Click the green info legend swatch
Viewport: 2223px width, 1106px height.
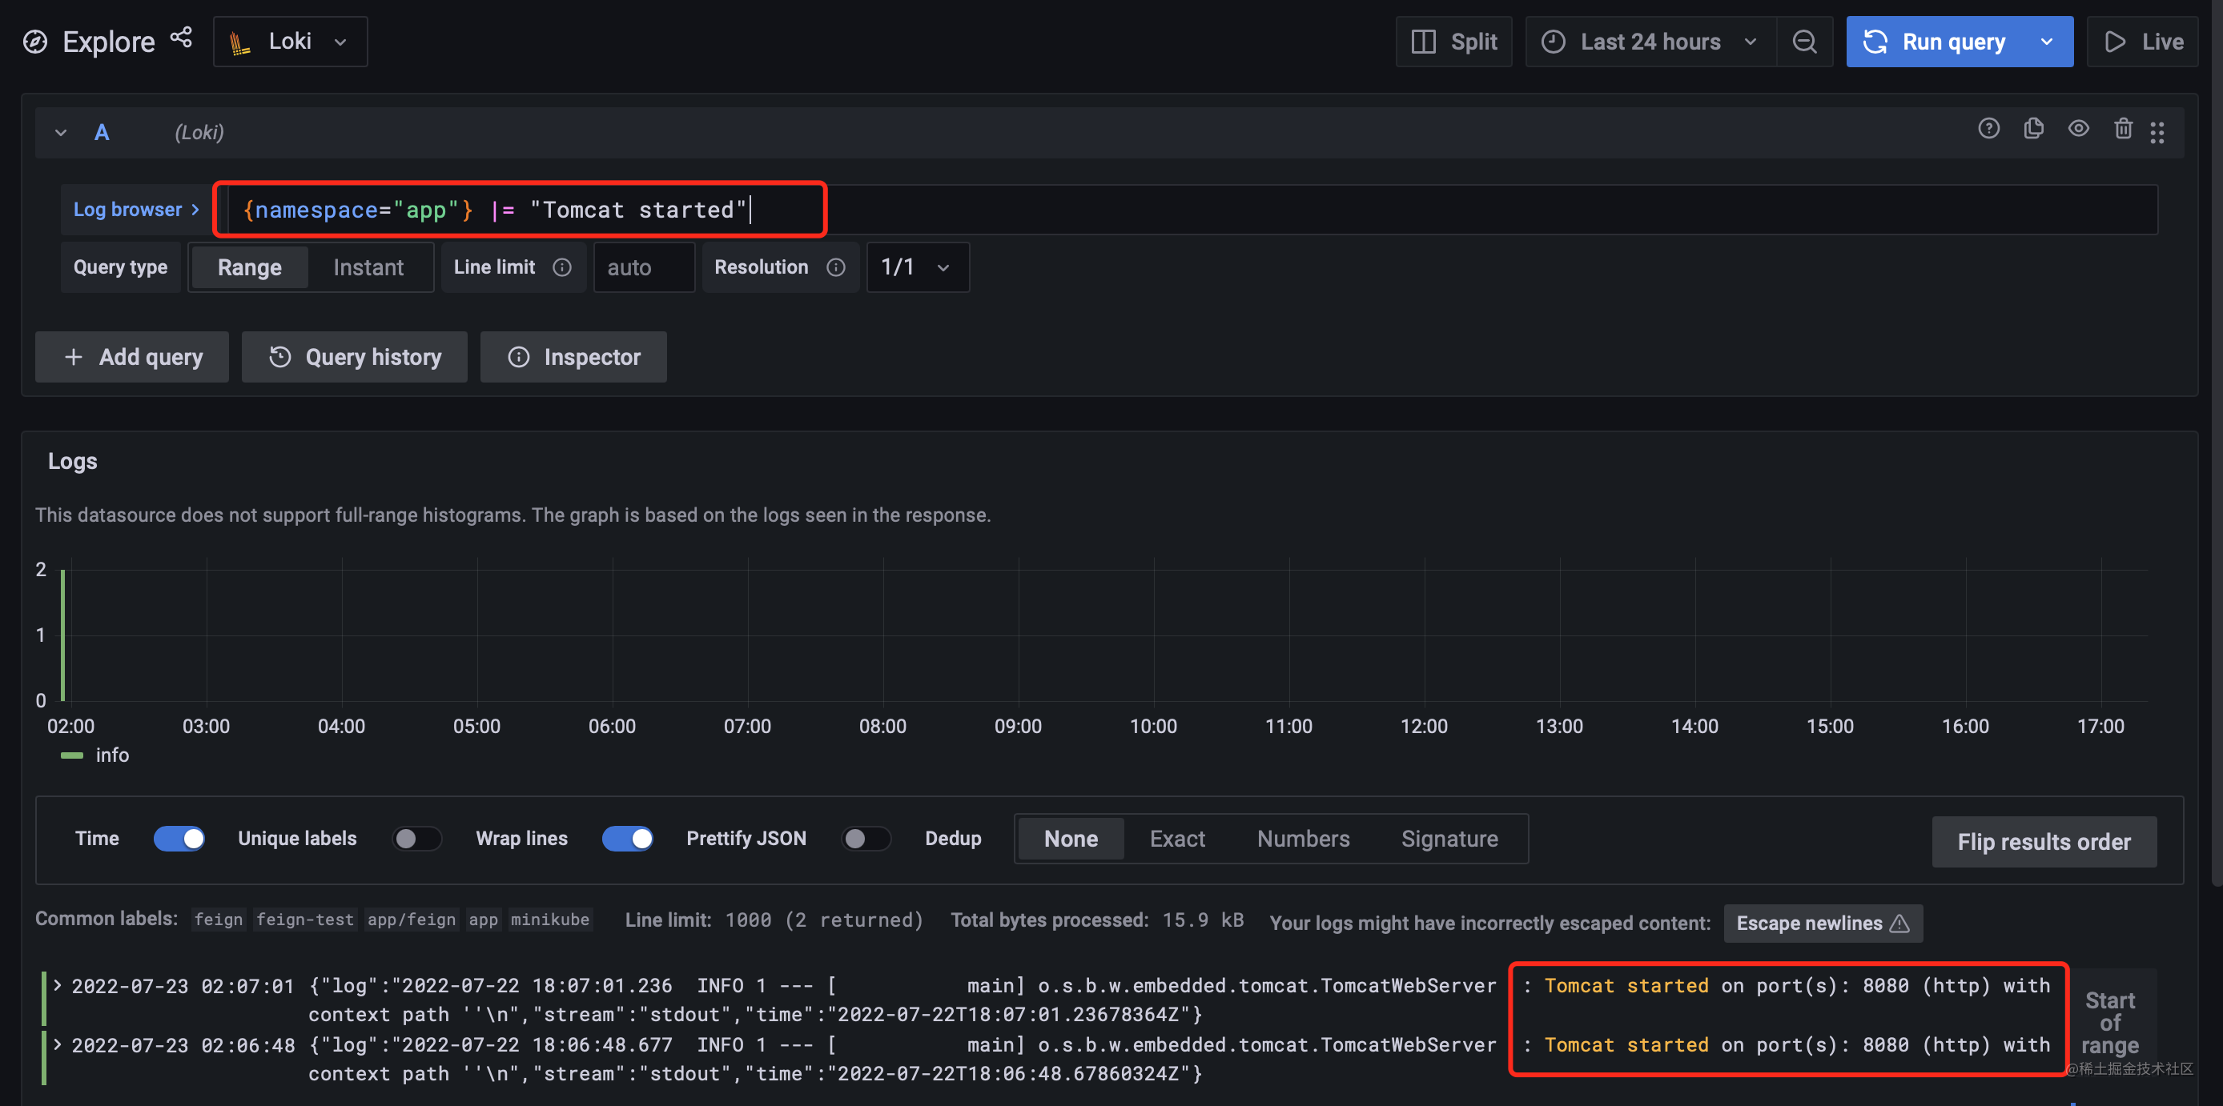pyautogui.click(x=70, y=755)
